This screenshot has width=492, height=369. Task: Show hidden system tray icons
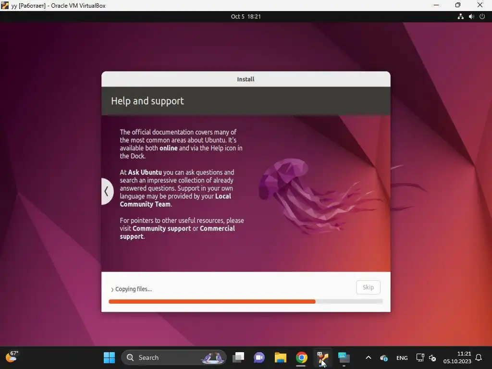point(369,357)
